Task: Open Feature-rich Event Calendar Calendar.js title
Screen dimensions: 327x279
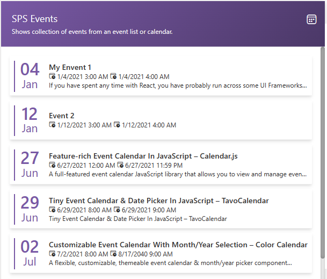Action: 143,156
